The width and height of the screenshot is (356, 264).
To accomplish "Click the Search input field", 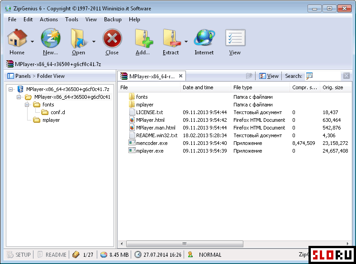I will click(327, 76).
